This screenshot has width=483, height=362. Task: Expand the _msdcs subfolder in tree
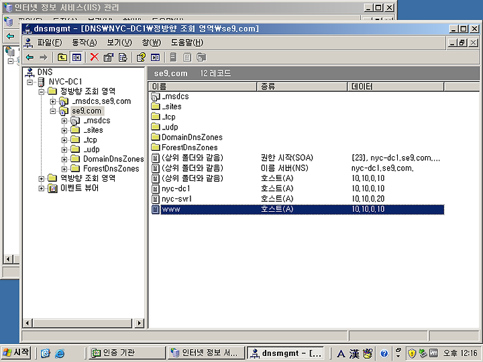[x=64, y=121]
